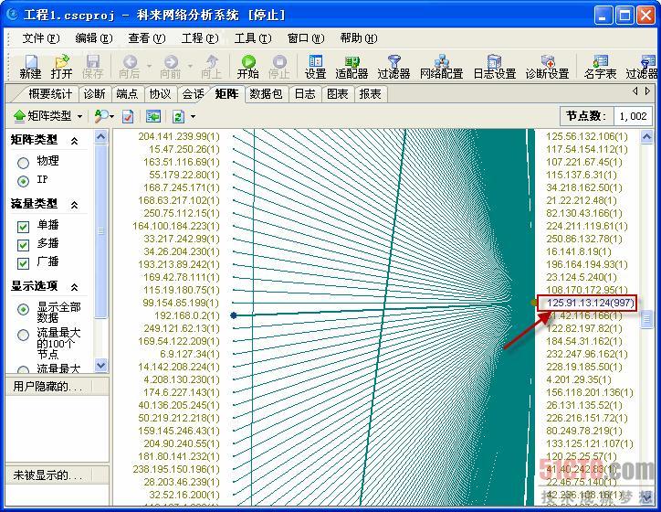The width and height of the screenshot is (661, 512).
Task: Toggle the 广播 broadcast checkbox
Action: point(23,263)
